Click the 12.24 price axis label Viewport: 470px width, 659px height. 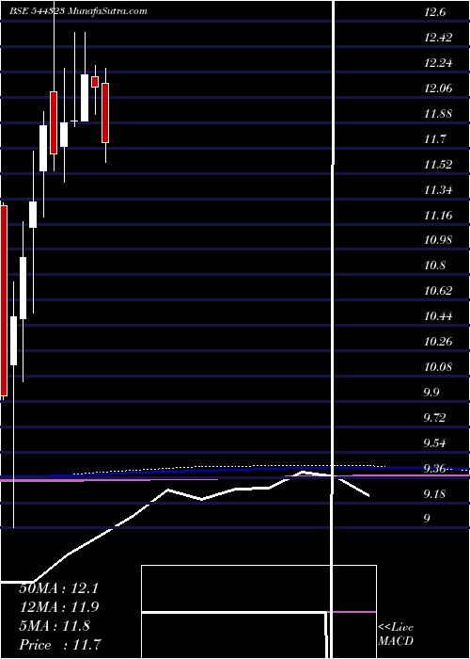[438, 63]
